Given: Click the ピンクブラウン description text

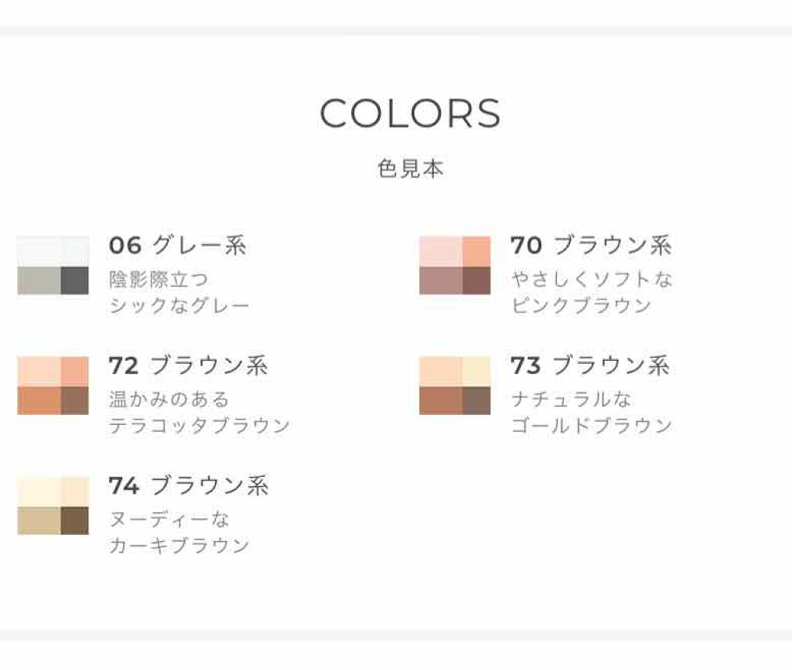Looking at the screenshot, I should click(582, 305).
